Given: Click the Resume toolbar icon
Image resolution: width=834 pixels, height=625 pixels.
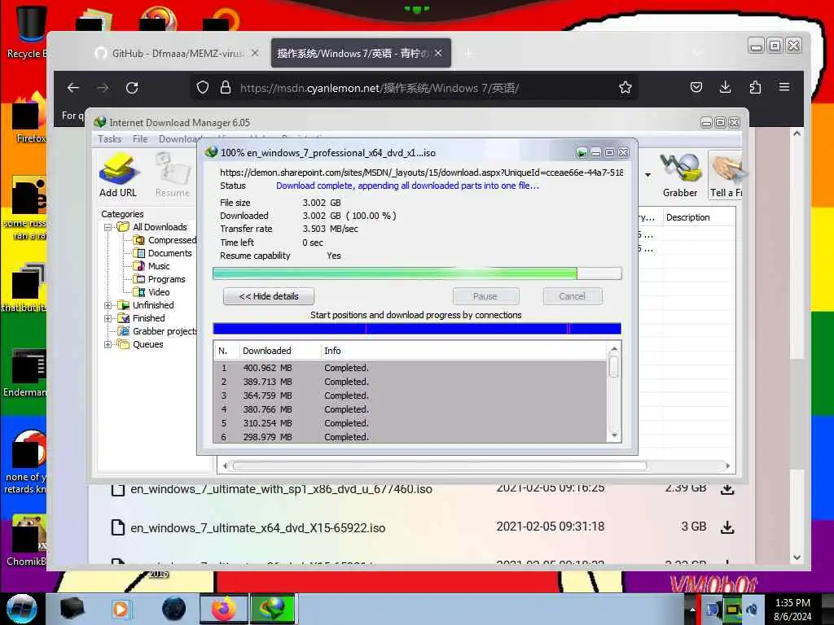Looking at the screenshot, I should coord(172,175).
